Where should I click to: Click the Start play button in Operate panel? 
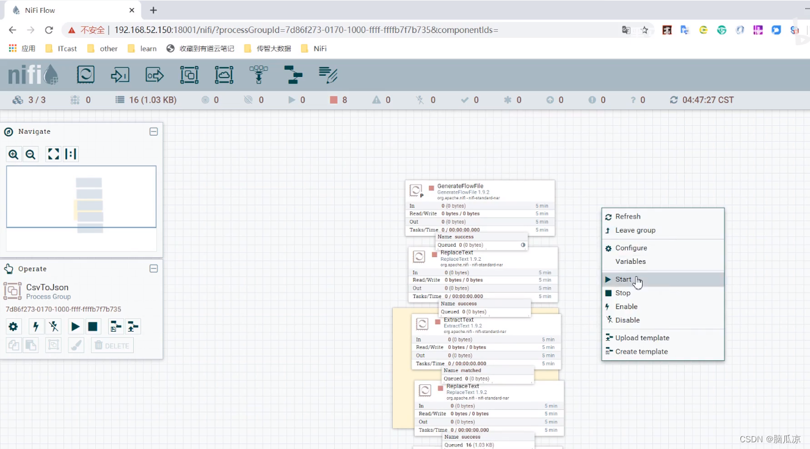point(75,327)
